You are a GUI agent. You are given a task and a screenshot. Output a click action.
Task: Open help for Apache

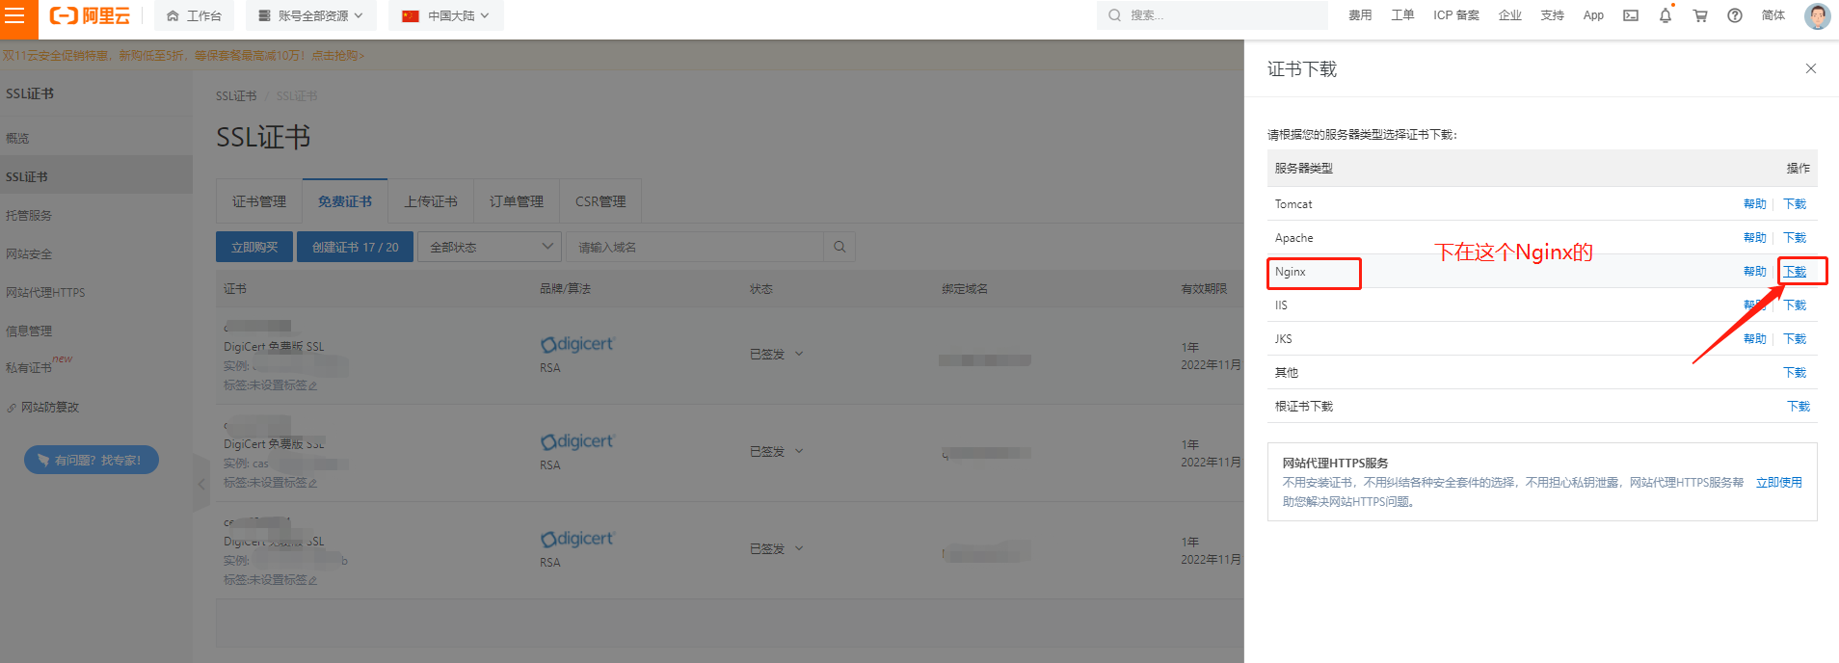[1755, 238]
